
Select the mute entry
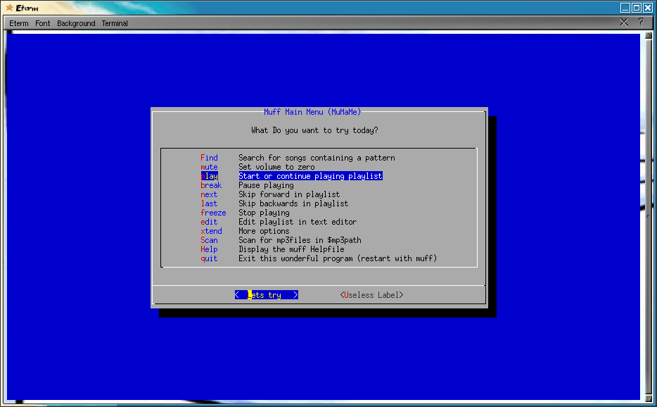pos(209,167)
